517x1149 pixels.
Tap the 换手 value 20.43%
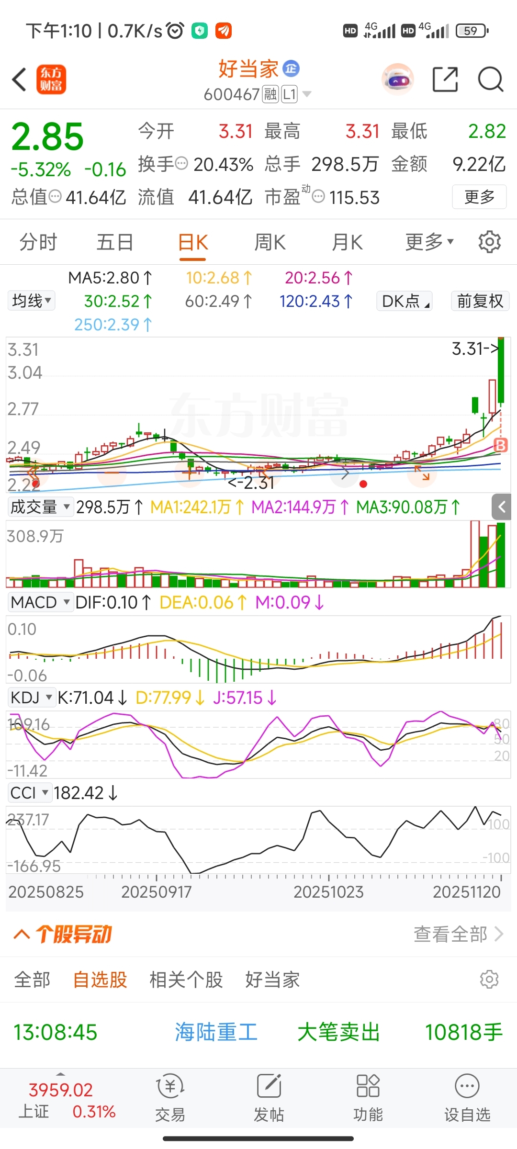click(224, 164)
